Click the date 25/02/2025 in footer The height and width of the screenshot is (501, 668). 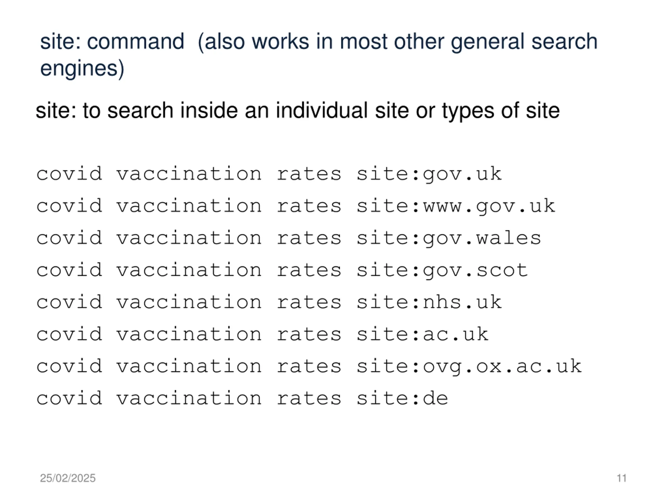click(68, 478)
